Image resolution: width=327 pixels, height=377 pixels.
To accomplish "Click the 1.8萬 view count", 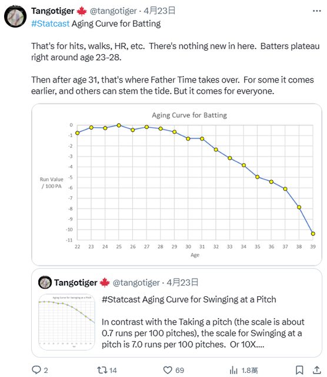I will coord(250,371).
